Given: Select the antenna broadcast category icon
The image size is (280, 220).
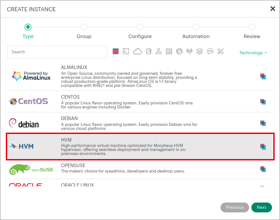Looking at the screenshot, I should 189,52.
